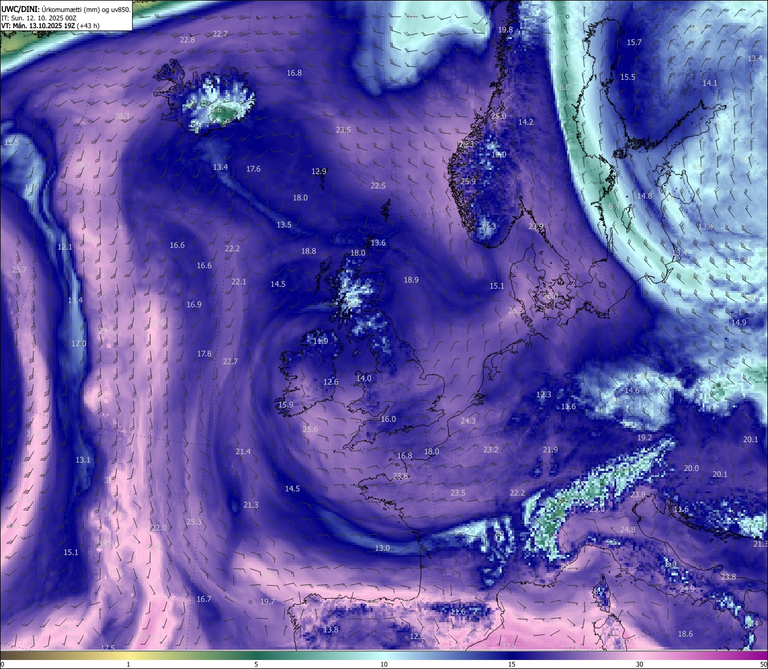Click the 30 tick on the color scale

point(640,664)
